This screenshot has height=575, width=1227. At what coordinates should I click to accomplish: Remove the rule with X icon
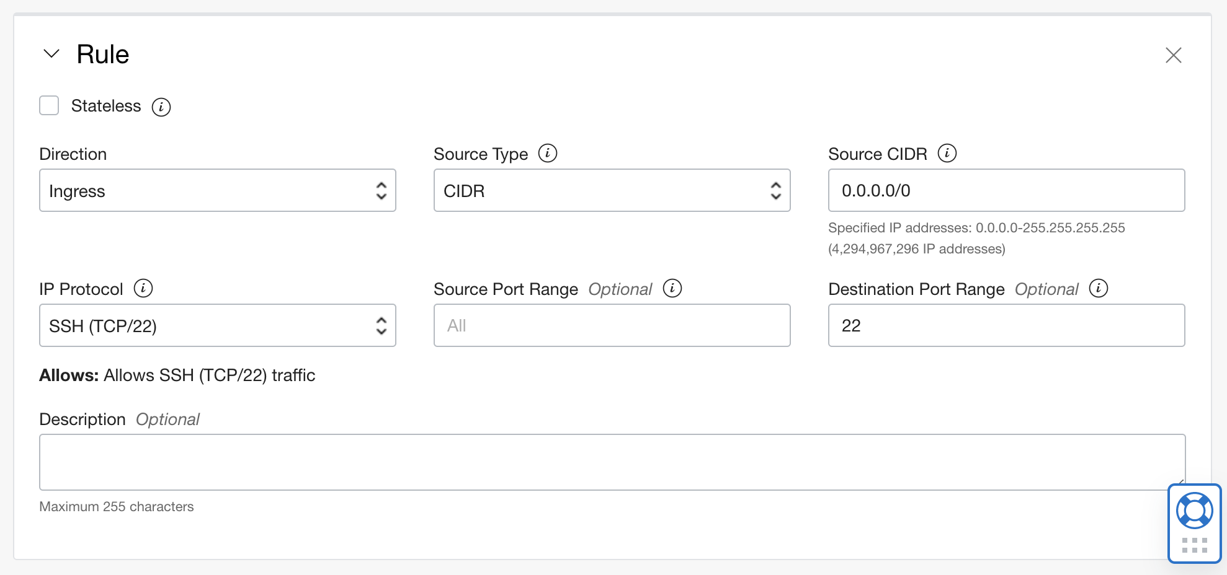(x=1173, y=55)
